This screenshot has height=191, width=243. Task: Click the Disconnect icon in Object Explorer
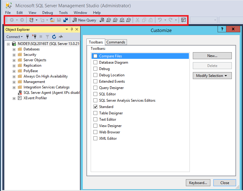pos(35,37)
